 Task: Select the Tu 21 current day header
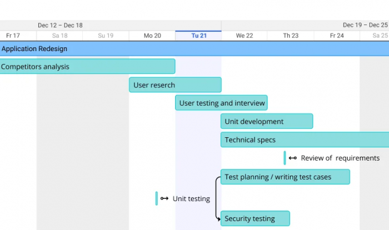[198, 36]
